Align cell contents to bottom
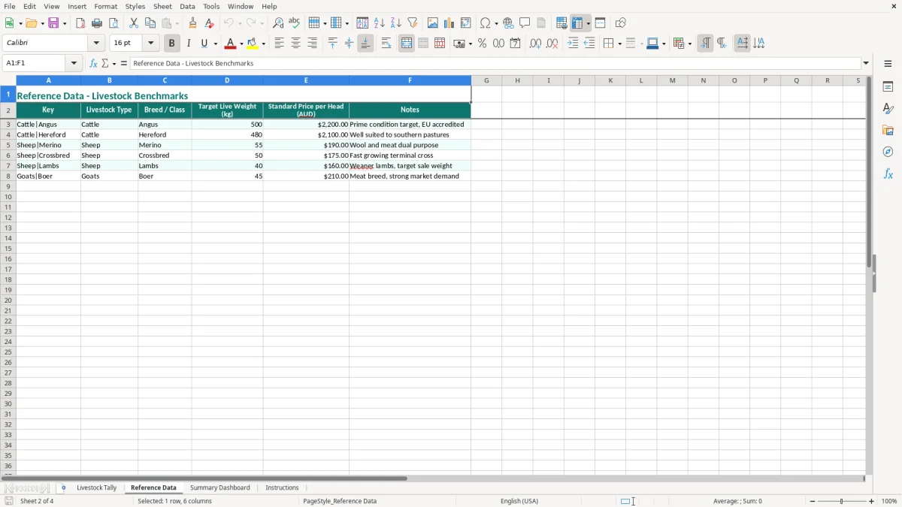Screen dimensions: 902x507 point(365,44)
